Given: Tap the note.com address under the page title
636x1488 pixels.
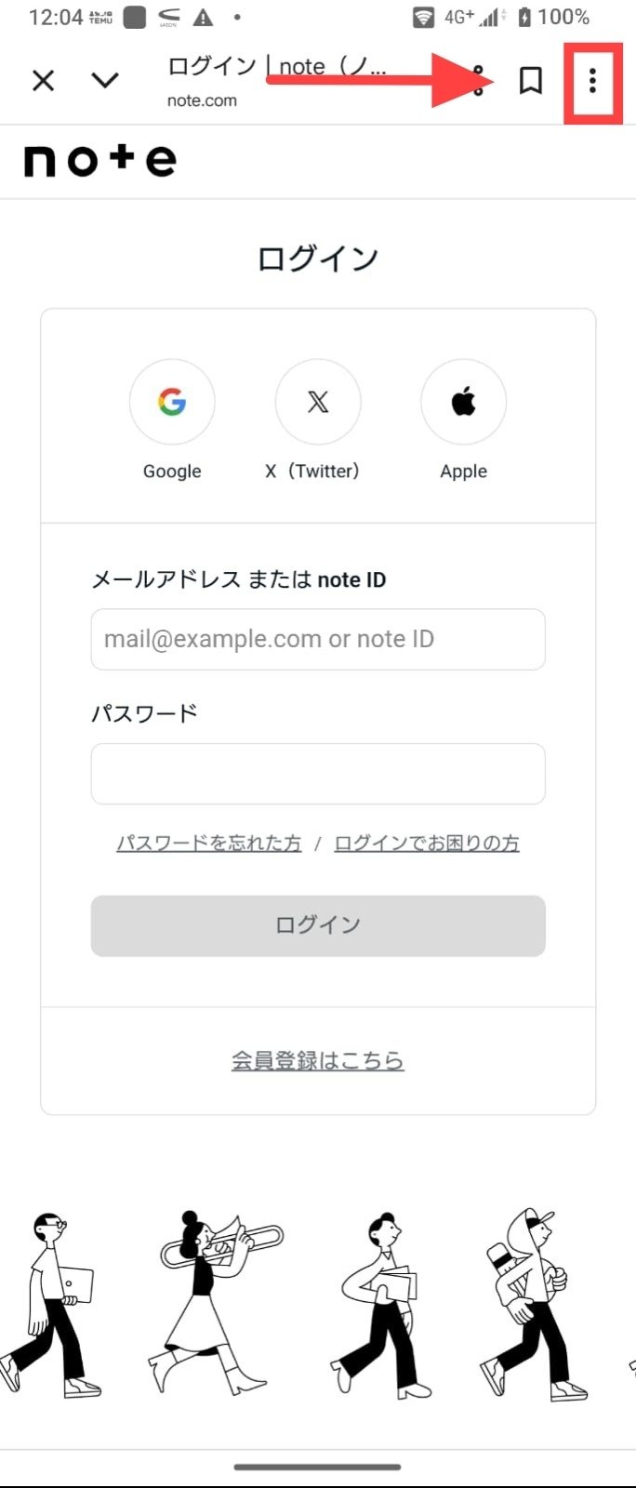Looking at the screenshot, I should pyautogui.click(x=202, y=100).
